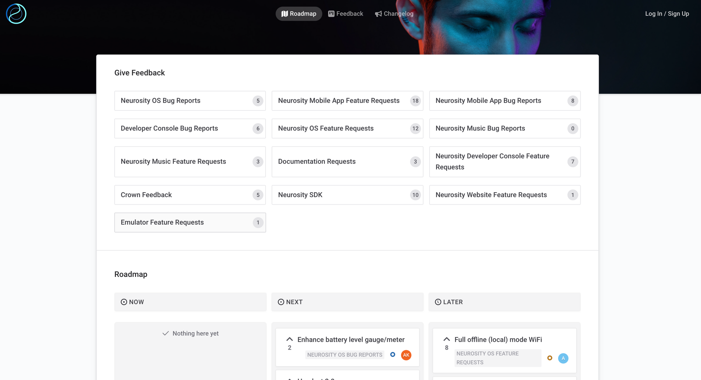Upvote Enhance battery level gauge/meter
The width and height of the screenshot is (701, 380).
click(x=289, y=339)
